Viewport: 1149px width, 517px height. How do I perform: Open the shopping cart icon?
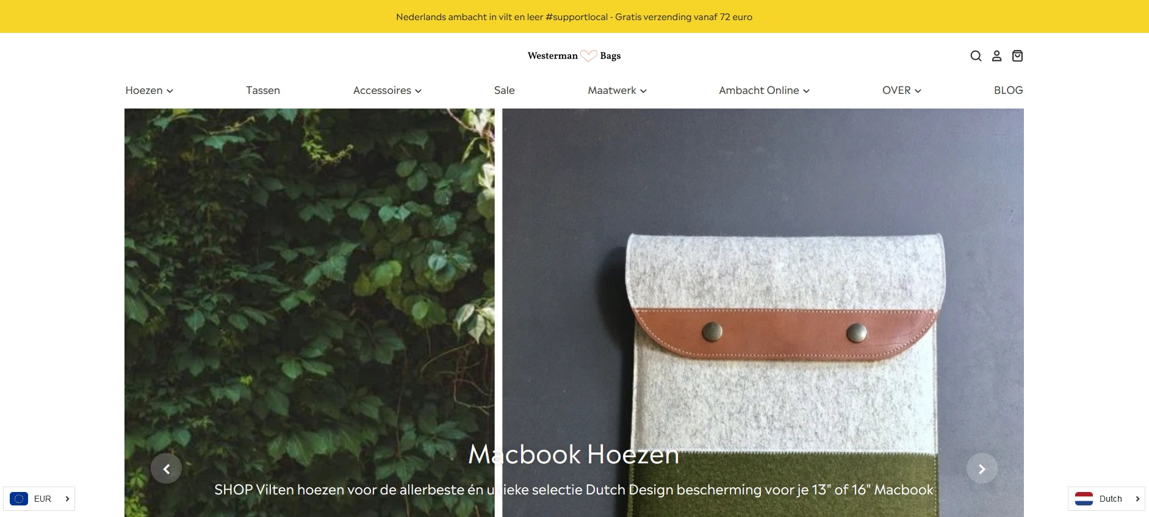click(1017, 56)
